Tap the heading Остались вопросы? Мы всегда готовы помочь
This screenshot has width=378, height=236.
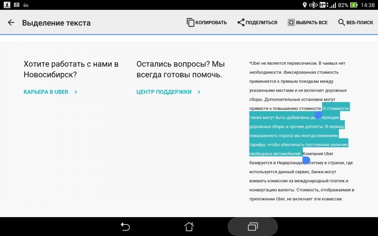[x=180, y=69]
